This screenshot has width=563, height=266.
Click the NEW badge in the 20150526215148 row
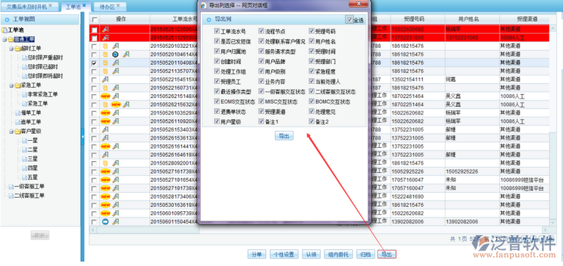click(106, 96)
